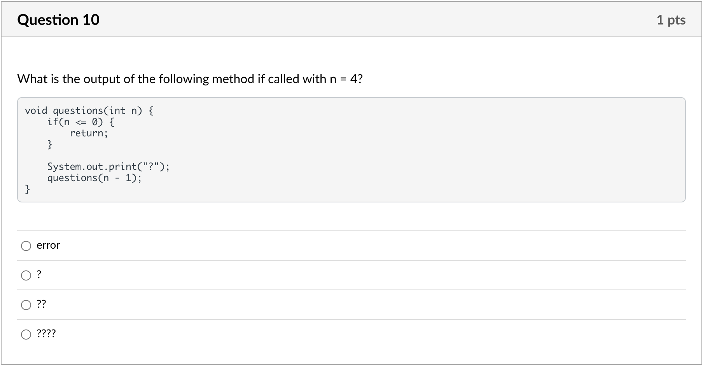Image resolution: width=703 pixels, height=366 pixels.
Task: Click the '????' answer label text
Action: (46, 333)
